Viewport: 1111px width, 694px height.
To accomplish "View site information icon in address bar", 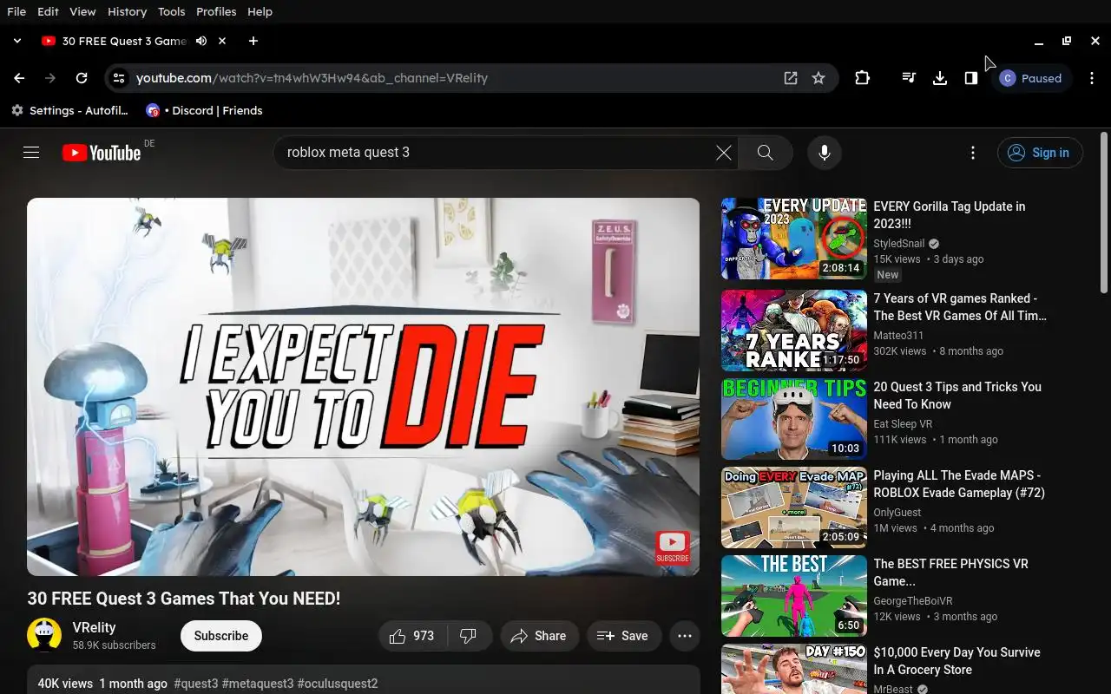I will point(119,78).
